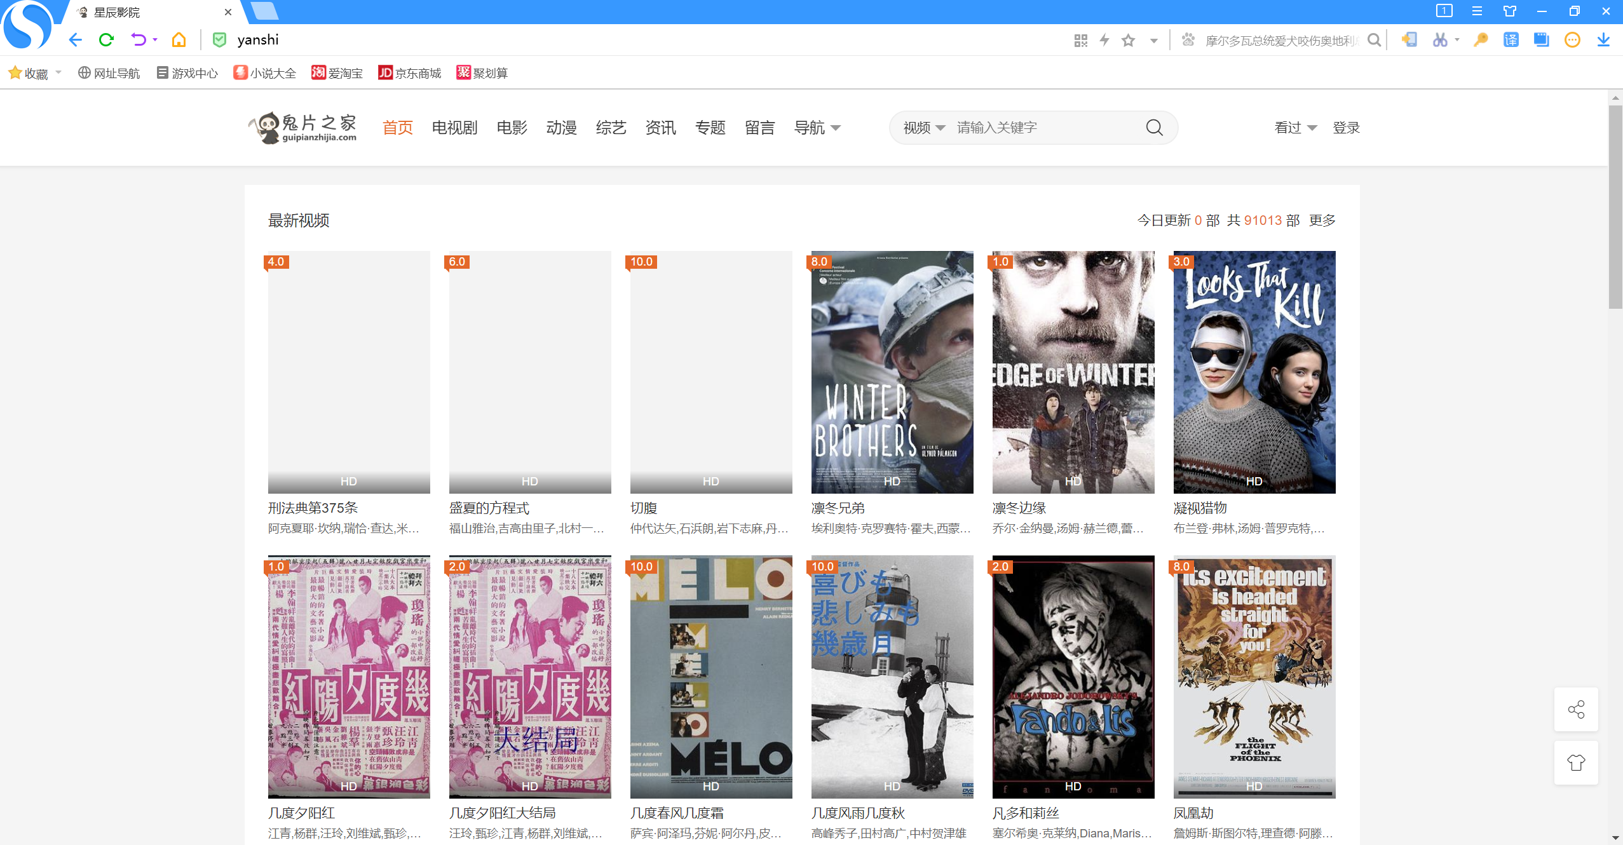
Task: Click the share icon floating button
Action: tap(1576, 709)
